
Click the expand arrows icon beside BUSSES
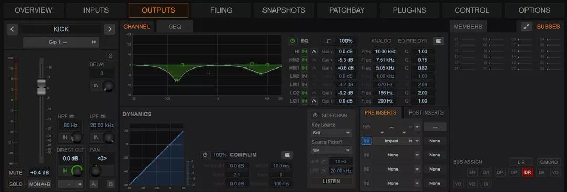click(527, 27)
